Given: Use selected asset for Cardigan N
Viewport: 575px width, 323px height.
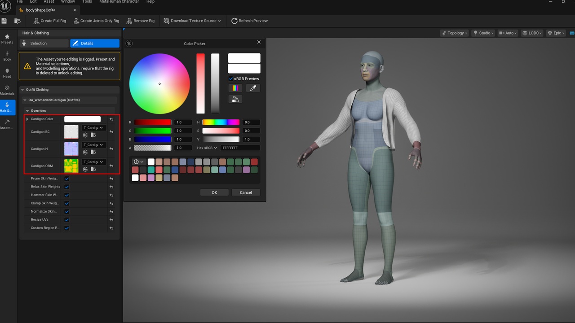Looking at the screenshot, I should click(x=85, y=152).
